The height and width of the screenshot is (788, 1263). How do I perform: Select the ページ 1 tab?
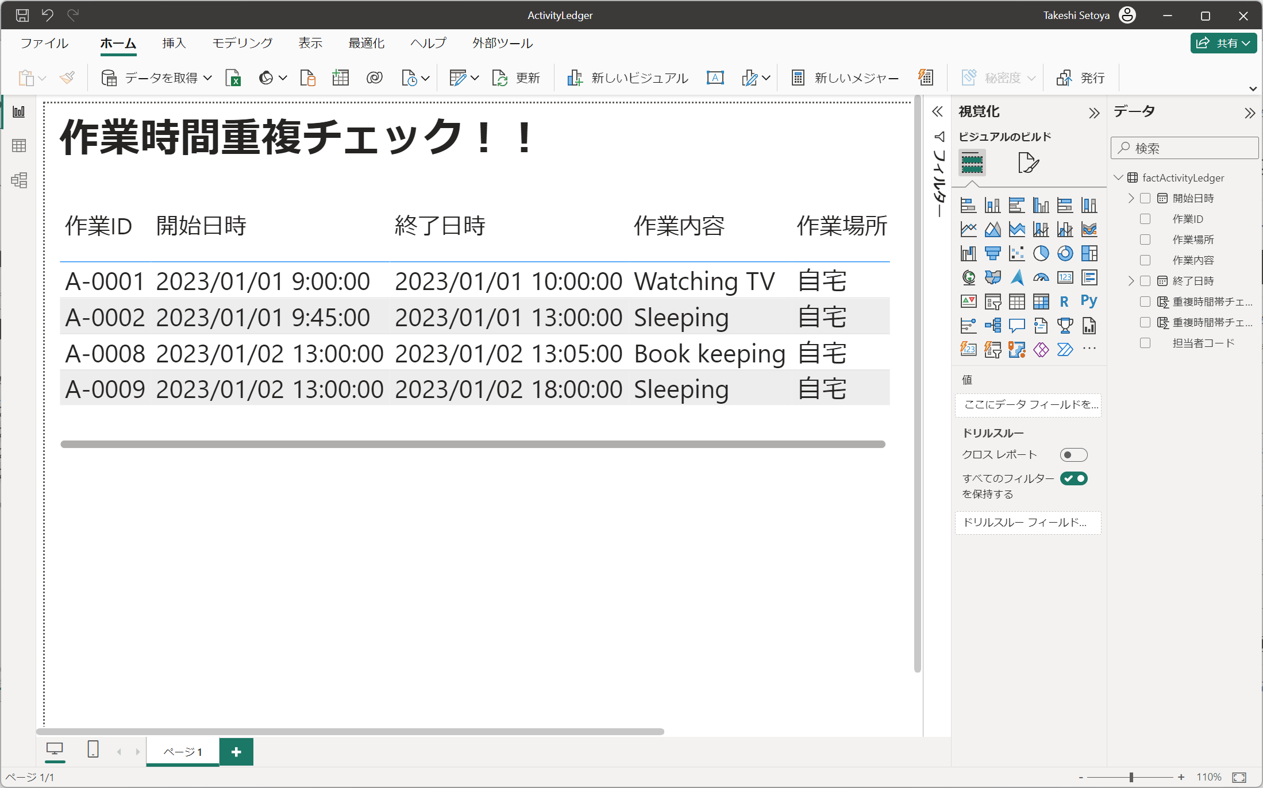click(x=183, y=752)
